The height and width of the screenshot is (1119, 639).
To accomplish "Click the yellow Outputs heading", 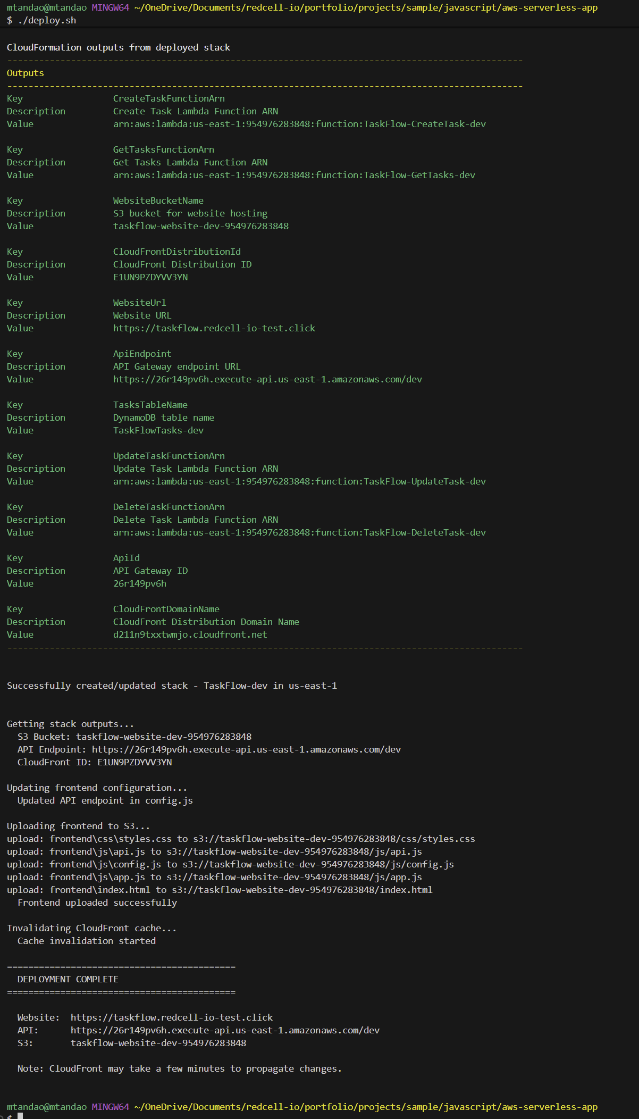I will [26, 73].
